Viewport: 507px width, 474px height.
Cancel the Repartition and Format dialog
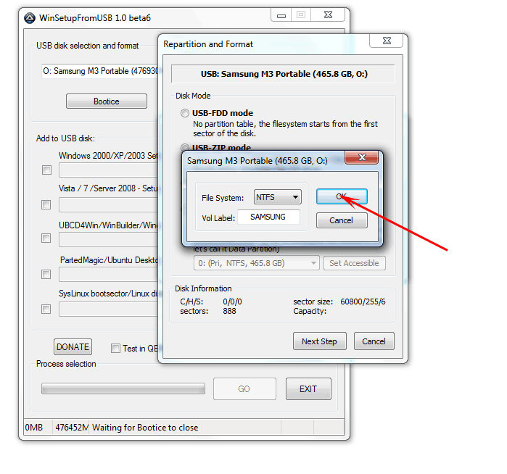pos(374,341)
